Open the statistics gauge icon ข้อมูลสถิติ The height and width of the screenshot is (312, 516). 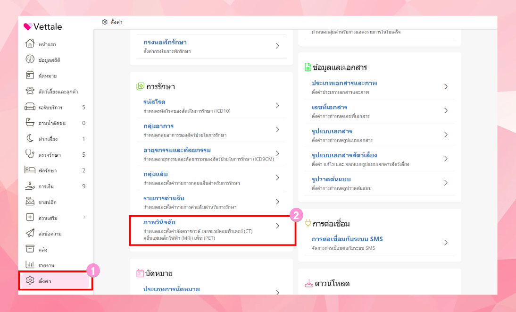click(30, 59)
